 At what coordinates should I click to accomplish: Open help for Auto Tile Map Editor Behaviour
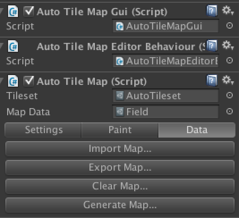(212, 46)
